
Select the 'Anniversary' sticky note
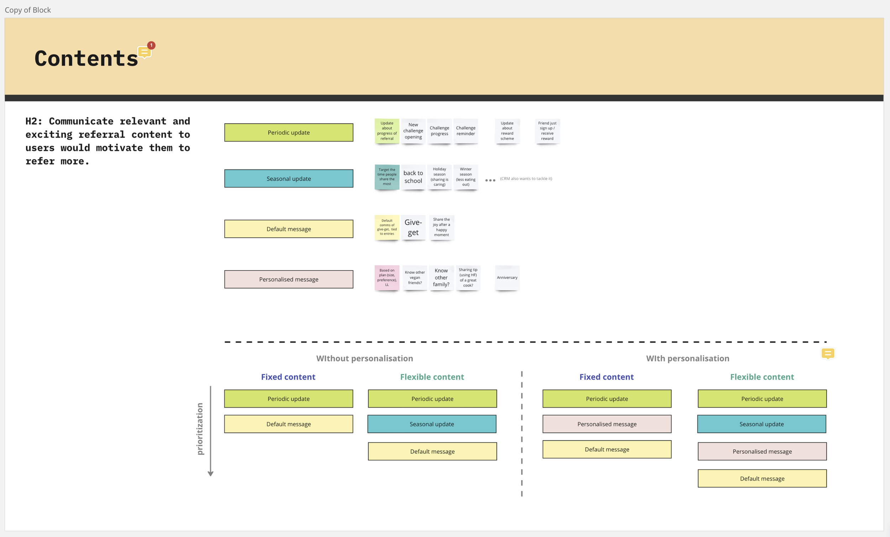pyautogui.click(x=507, y=278)
